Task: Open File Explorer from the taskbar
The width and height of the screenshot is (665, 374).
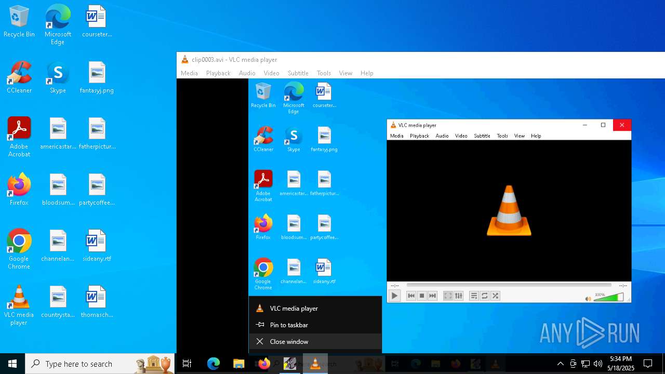Action: click(x=238, y=364)
